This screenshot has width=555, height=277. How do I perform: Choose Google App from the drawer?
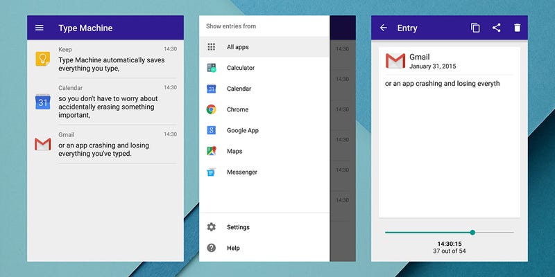[x=264, y=130]
